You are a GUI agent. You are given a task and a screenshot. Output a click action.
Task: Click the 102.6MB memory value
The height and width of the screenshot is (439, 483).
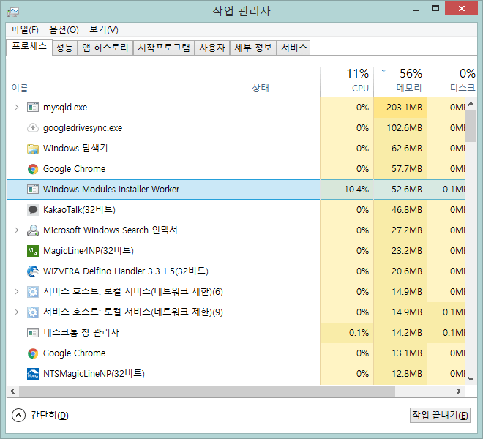pyautogui.click(x=404, y=127)
